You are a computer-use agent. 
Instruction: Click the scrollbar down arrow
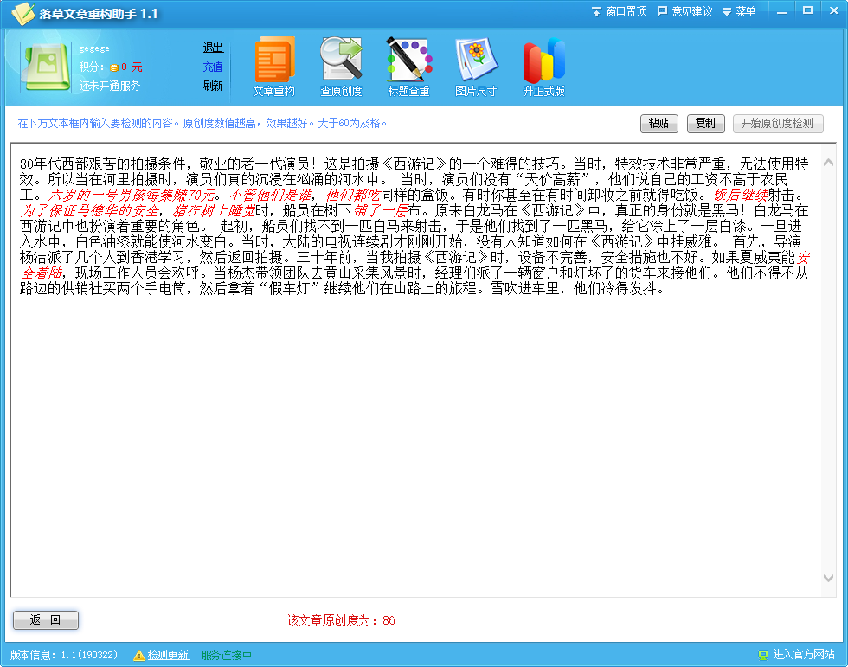(x=828, y=578)
